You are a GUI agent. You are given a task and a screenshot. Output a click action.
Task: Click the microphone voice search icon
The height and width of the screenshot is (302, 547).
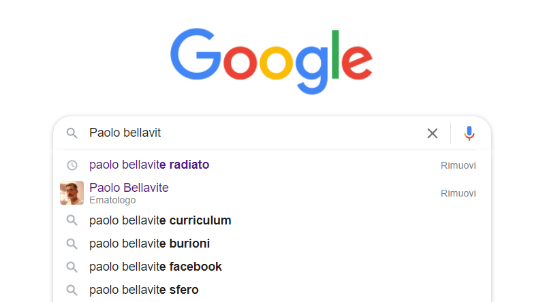point(469,133)
